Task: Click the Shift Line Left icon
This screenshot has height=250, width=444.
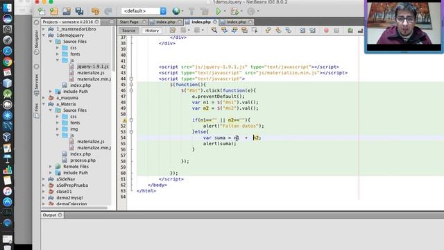Action: [x=302, y=31]
